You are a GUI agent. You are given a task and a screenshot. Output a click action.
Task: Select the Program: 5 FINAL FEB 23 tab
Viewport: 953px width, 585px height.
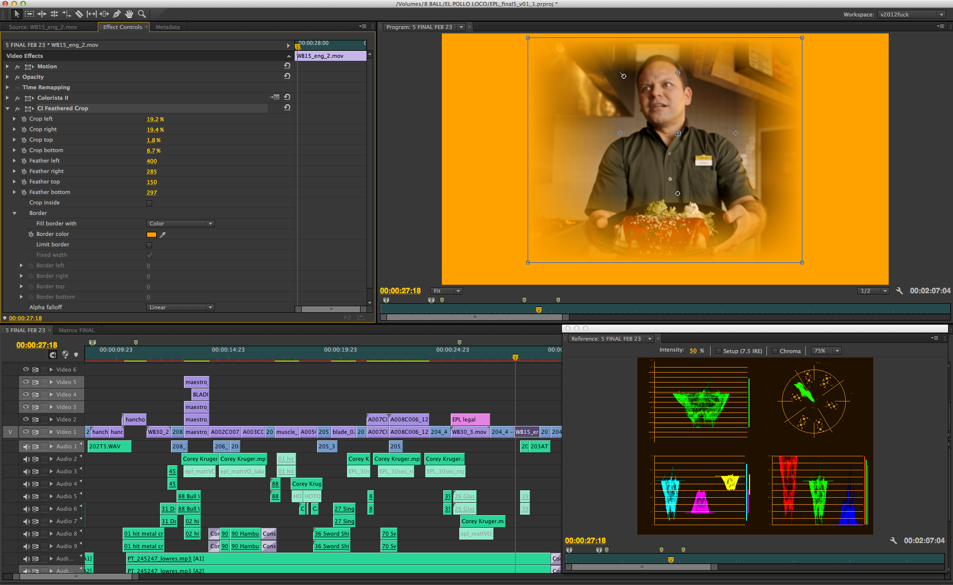tap(419, 27)
